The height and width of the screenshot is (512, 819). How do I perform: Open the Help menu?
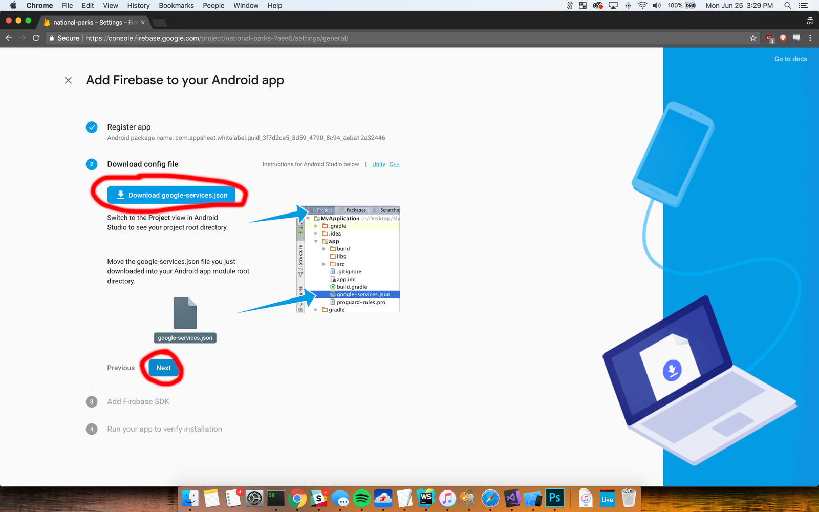tap(274, 5)
